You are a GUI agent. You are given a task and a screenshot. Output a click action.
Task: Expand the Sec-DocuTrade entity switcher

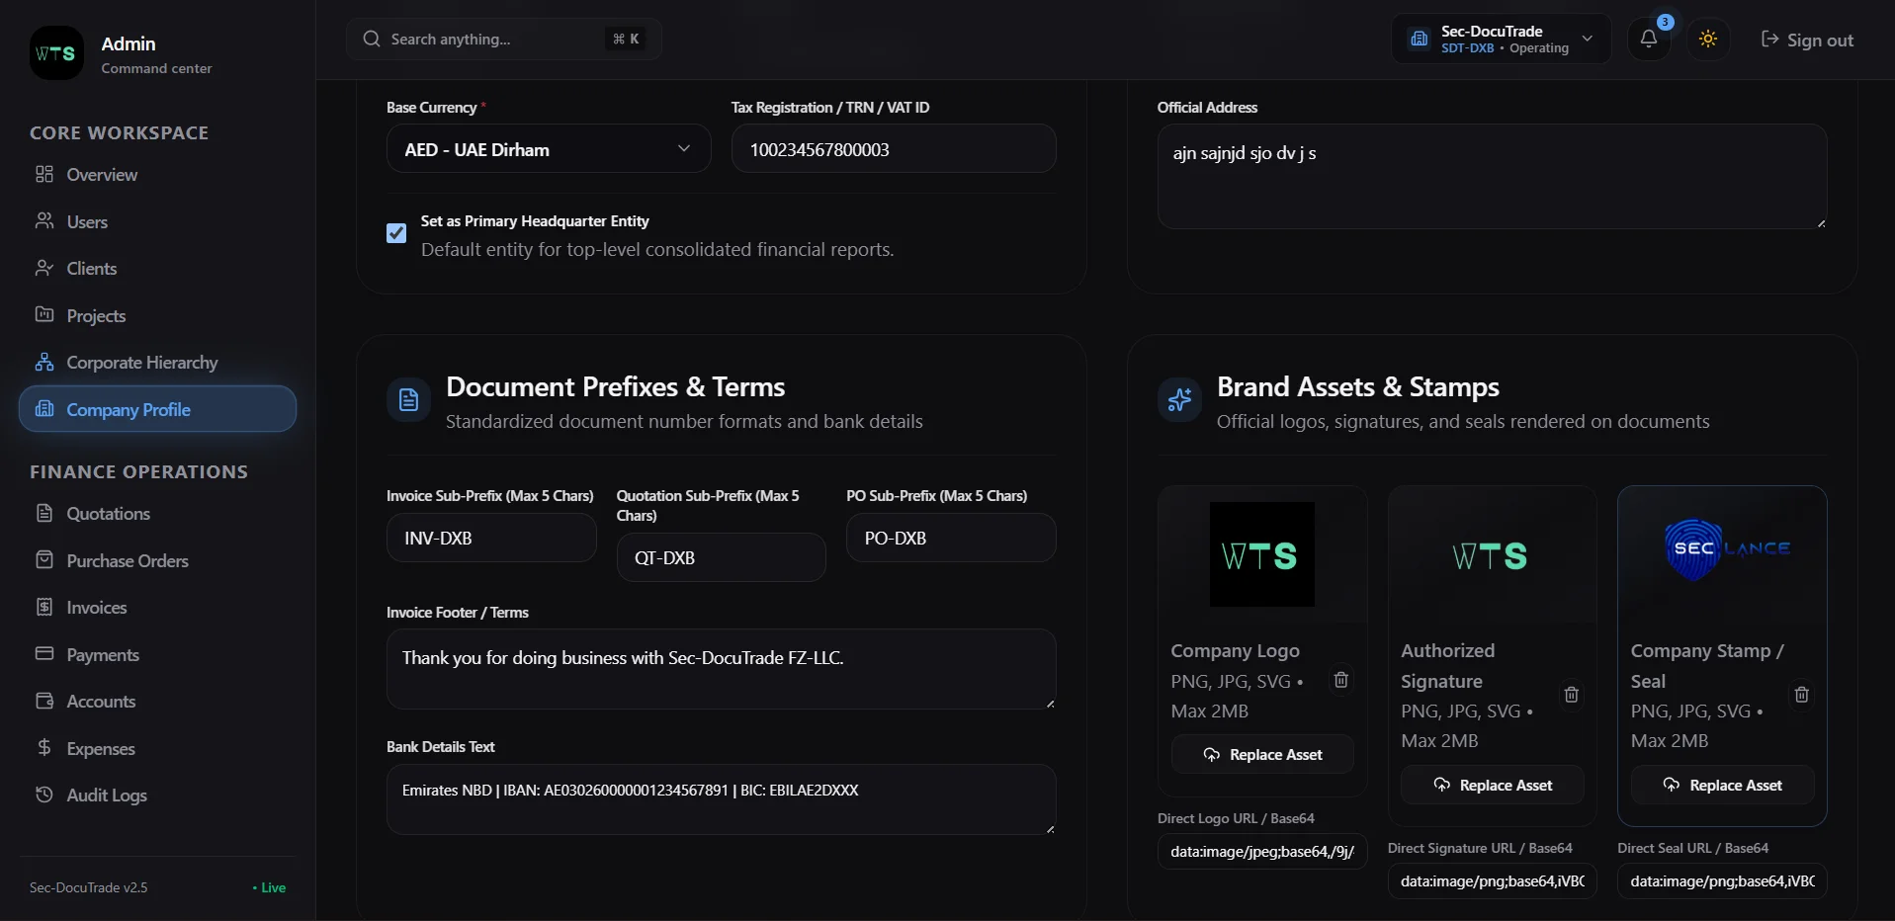[x=1502, y=40]
